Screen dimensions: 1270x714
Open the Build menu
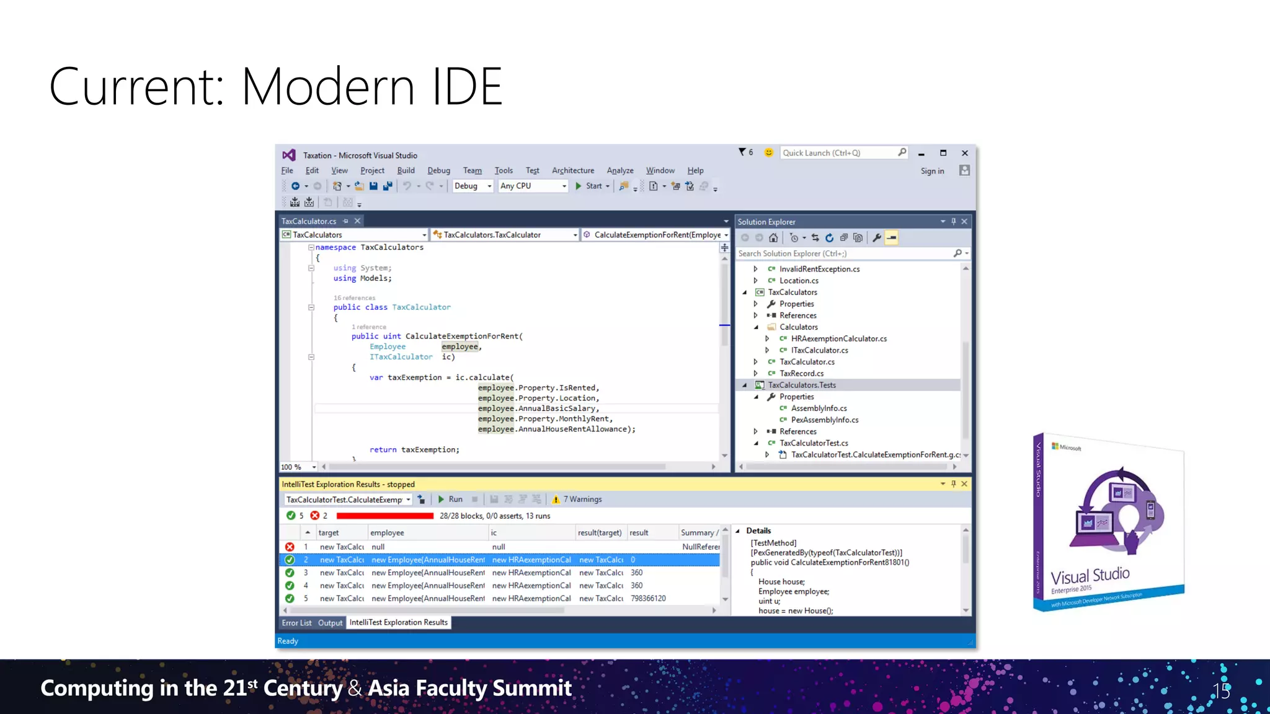[406, 170]
